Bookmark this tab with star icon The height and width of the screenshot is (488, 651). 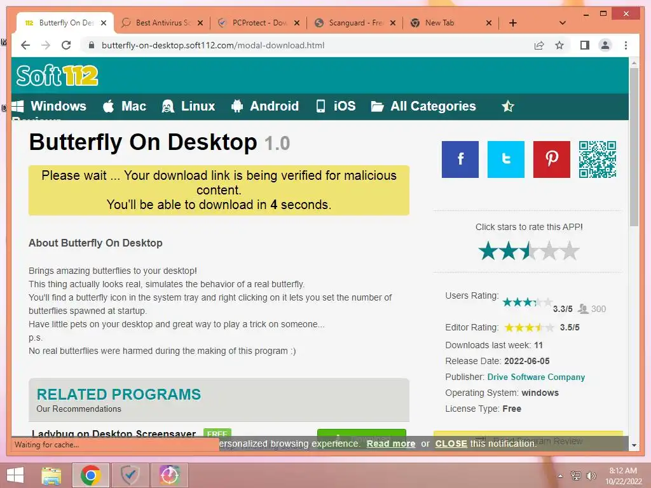(x=559, y=45)
